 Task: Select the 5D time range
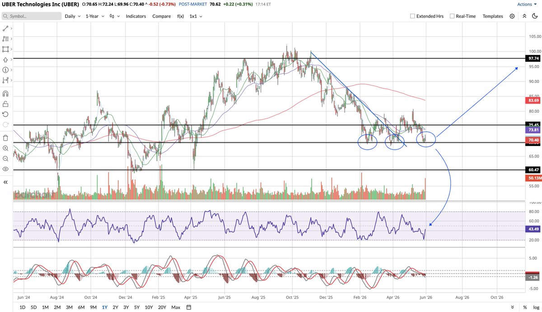[34, 307]
